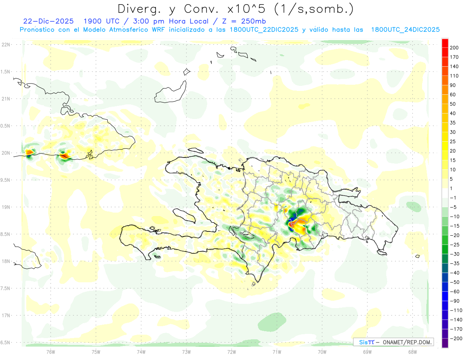
Task: Click the '1.5N' latitude label
Action: 5,72
